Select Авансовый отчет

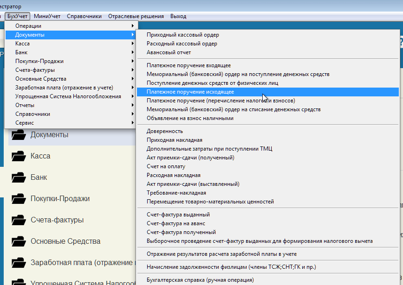coord(268,52)
